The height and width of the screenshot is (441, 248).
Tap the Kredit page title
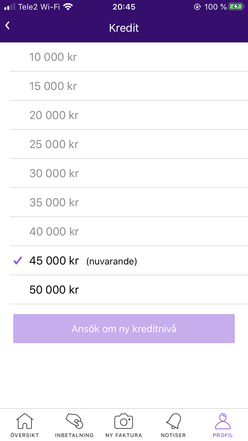pyautogui.click(x=124, y=28)
